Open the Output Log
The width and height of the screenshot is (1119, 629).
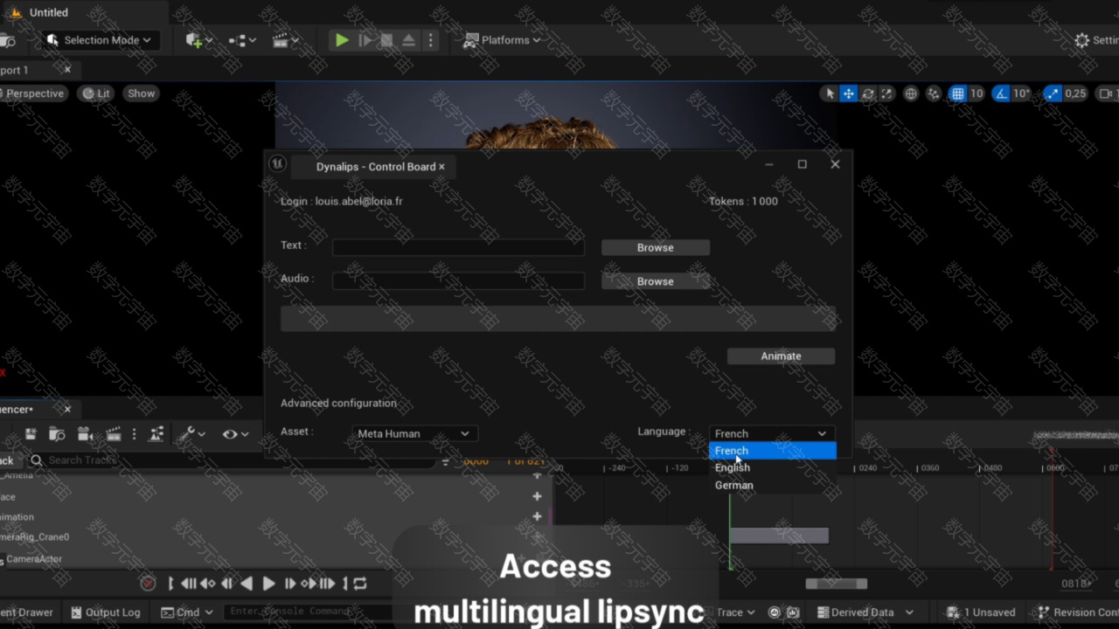click(105, 612)
